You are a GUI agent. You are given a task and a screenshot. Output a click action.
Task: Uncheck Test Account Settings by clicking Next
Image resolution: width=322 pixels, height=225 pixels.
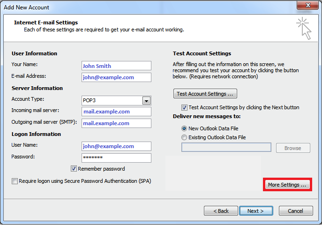[x=184, y=107]
